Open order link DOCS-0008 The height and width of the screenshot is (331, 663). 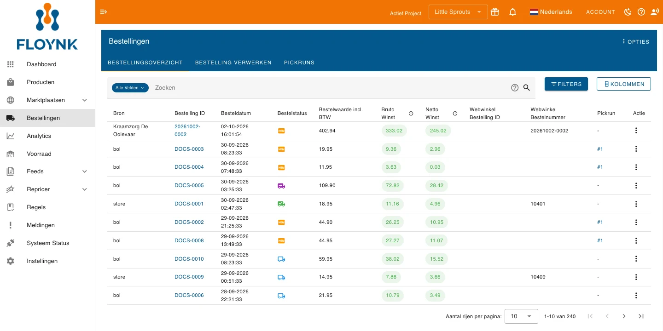pos(189,240)
